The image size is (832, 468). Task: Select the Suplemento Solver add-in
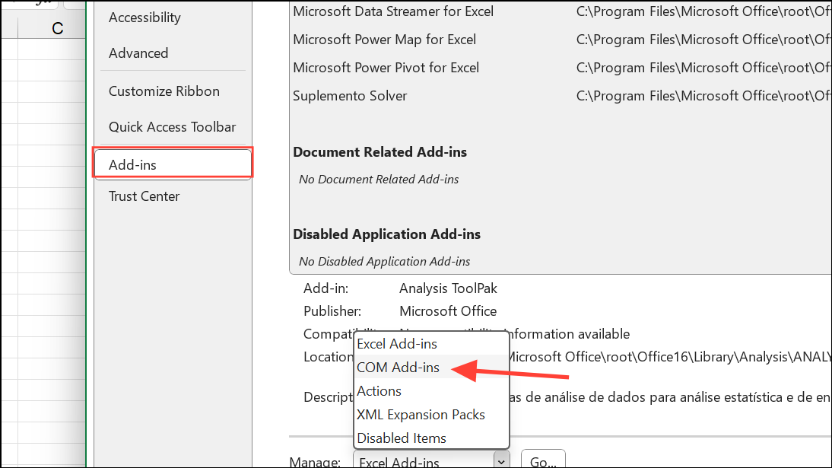[350, 96]
